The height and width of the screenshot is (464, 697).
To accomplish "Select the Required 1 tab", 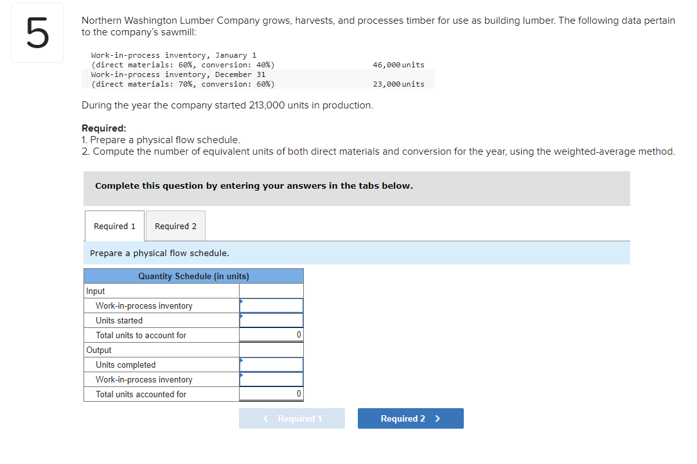I will tap(114, 226).
